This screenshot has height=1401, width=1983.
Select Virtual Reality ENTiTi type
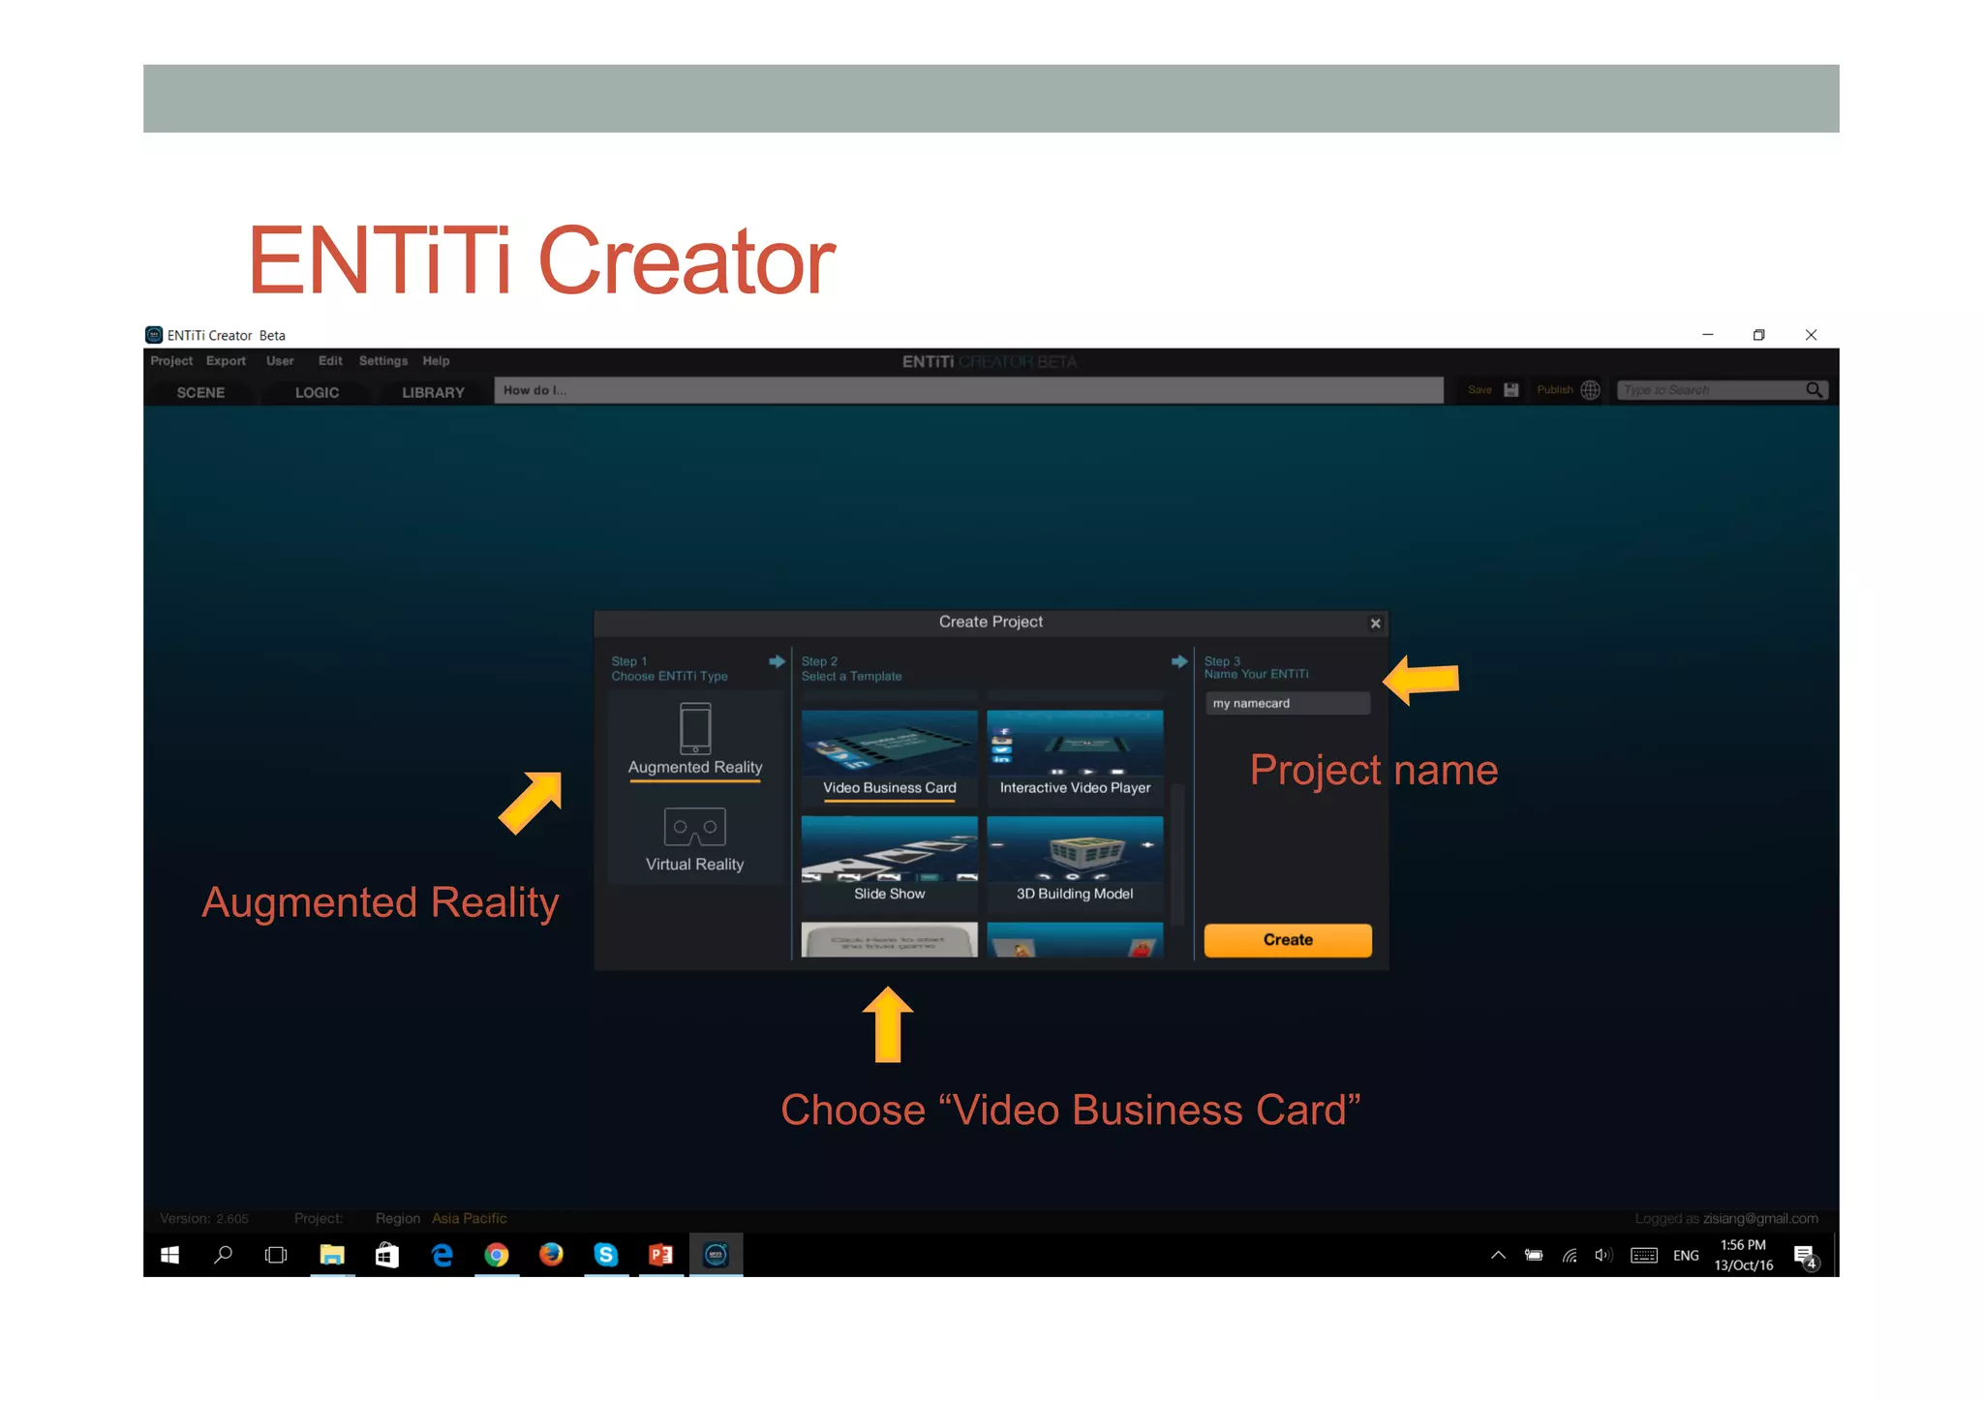point(695,839)
